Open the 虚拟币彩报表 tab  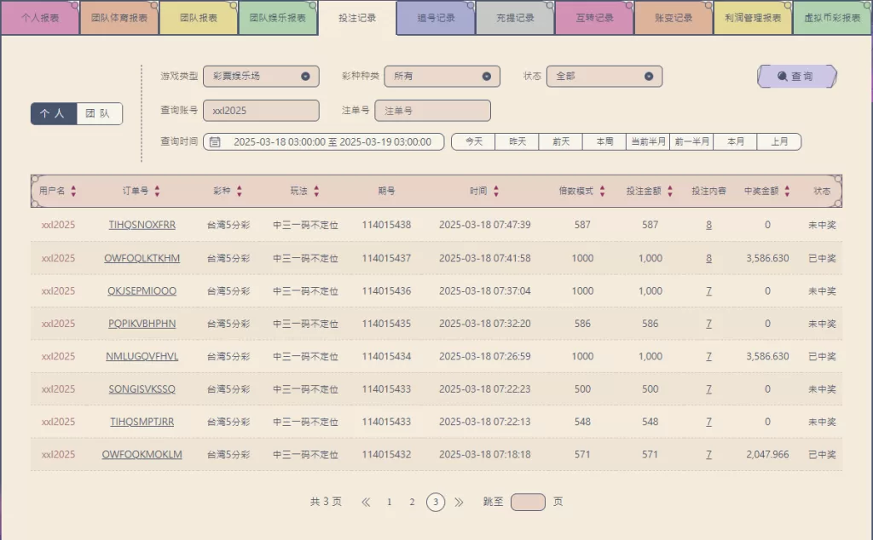pos(832,18)
